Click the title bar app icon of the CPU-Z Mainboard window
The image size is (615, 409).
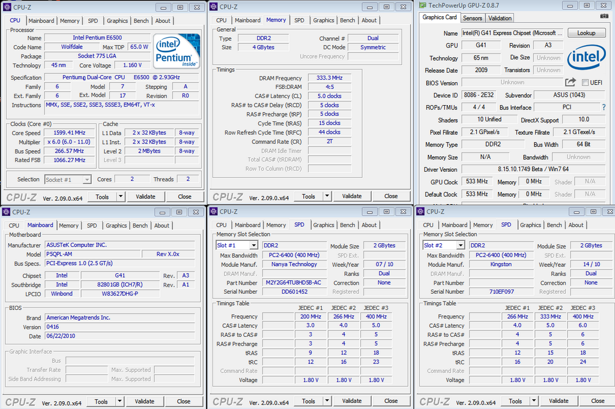click(x=6, y=212)
